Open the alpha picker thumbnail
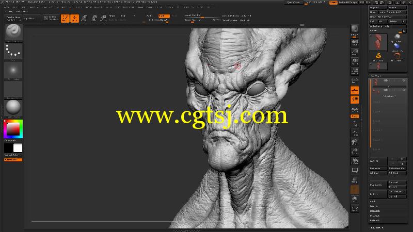Screen dimensions: 413x232 13,71
